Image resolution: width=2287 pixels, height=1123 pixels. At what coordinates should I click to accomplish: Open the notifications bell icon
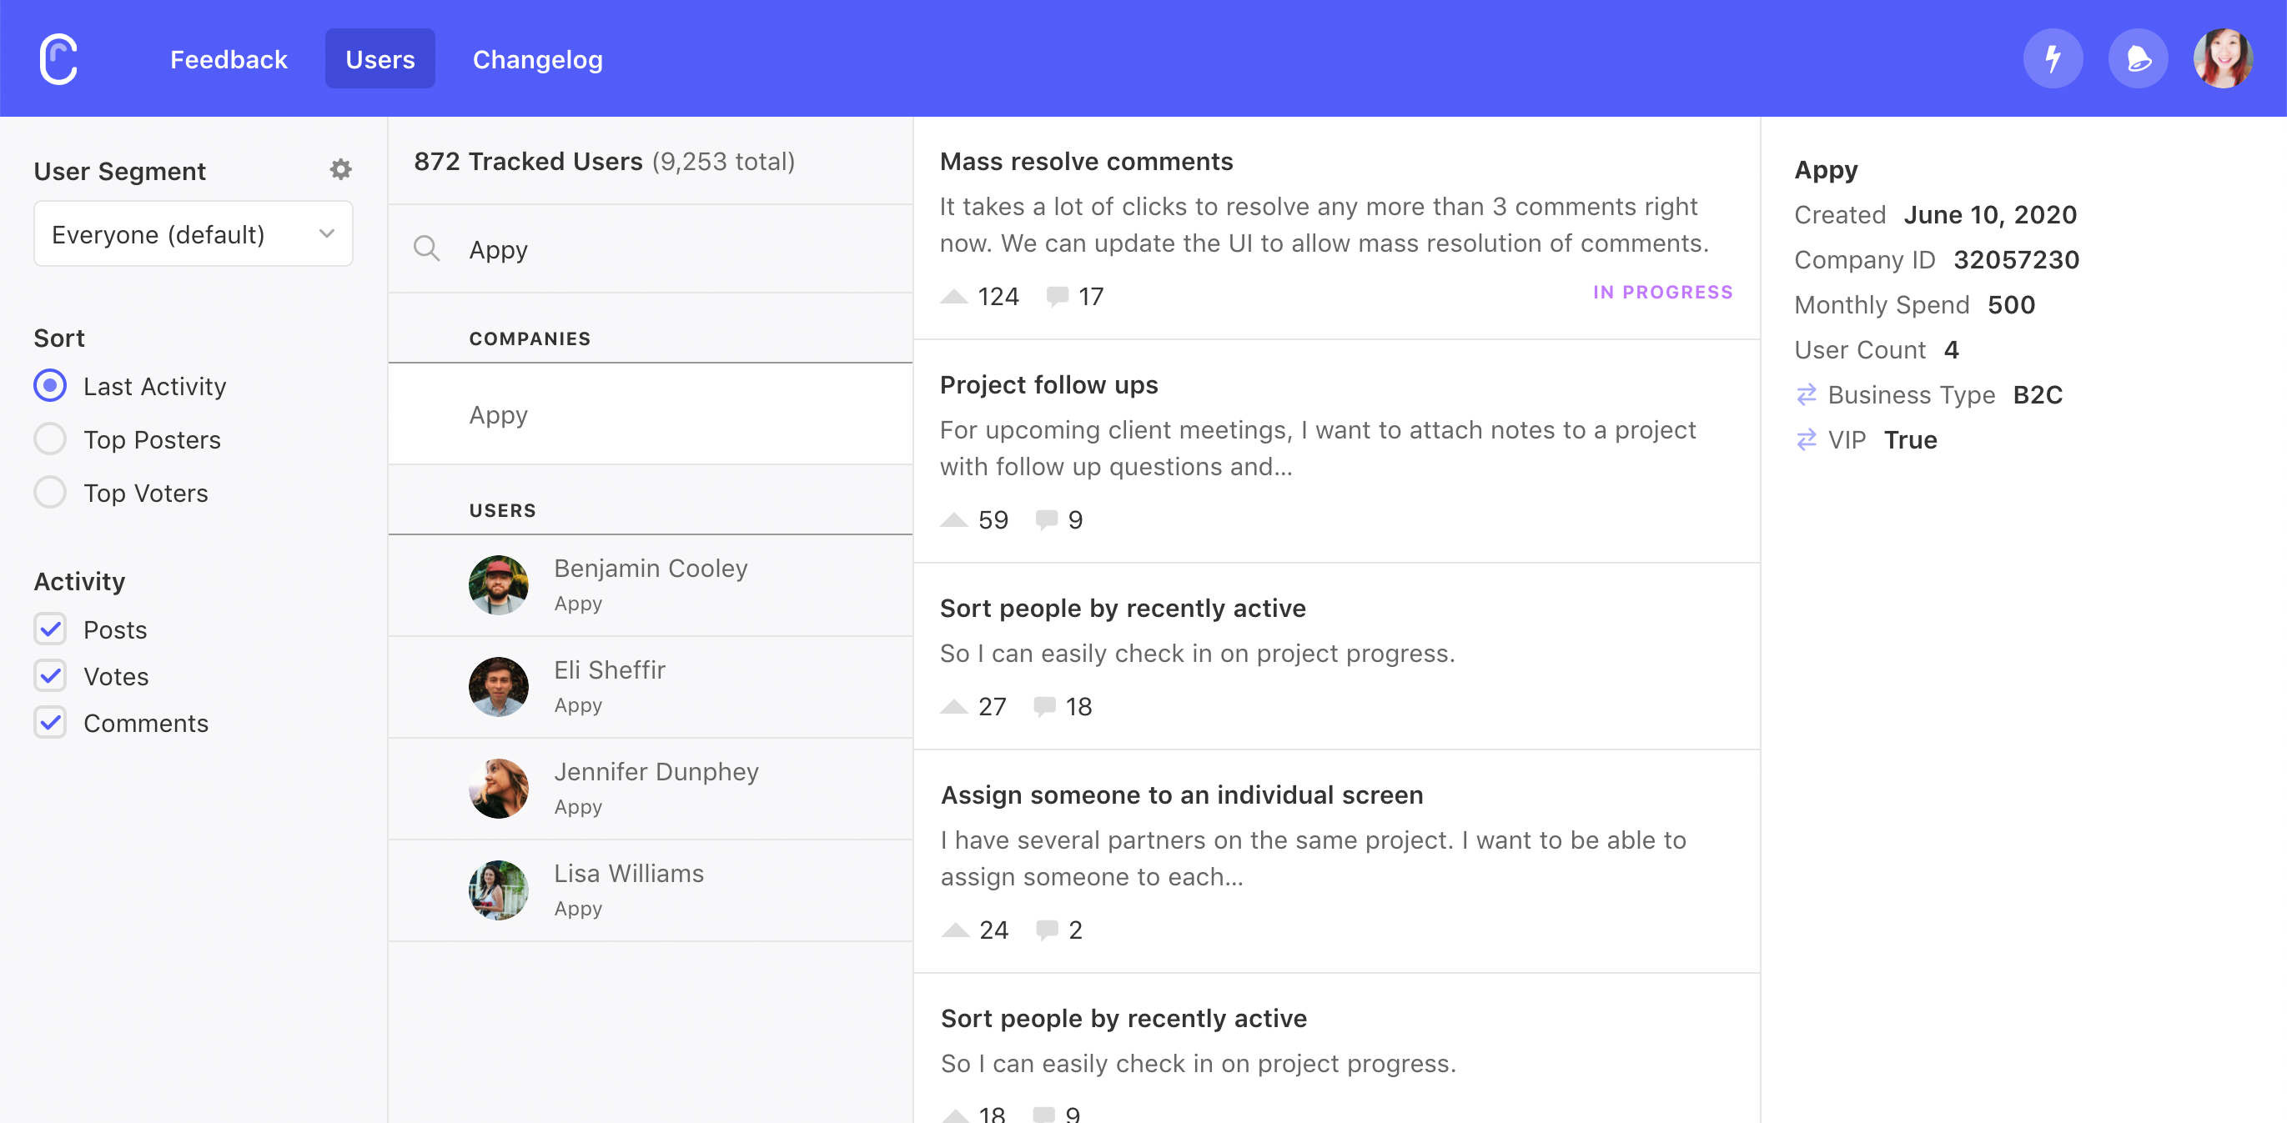pyautogui.click(x=2138, y=58)
